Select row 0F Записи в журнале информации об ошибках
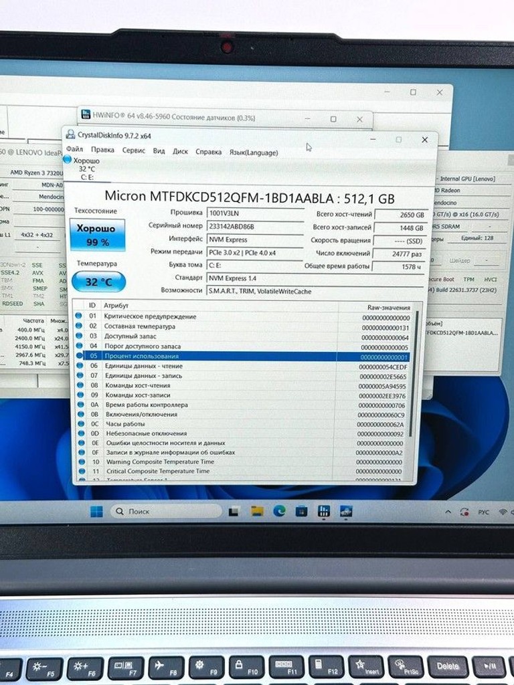This screenshot has height=685, width=514. 243,453
